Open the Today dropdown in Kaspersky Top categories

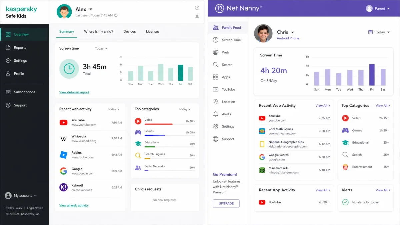coord(185,109)
